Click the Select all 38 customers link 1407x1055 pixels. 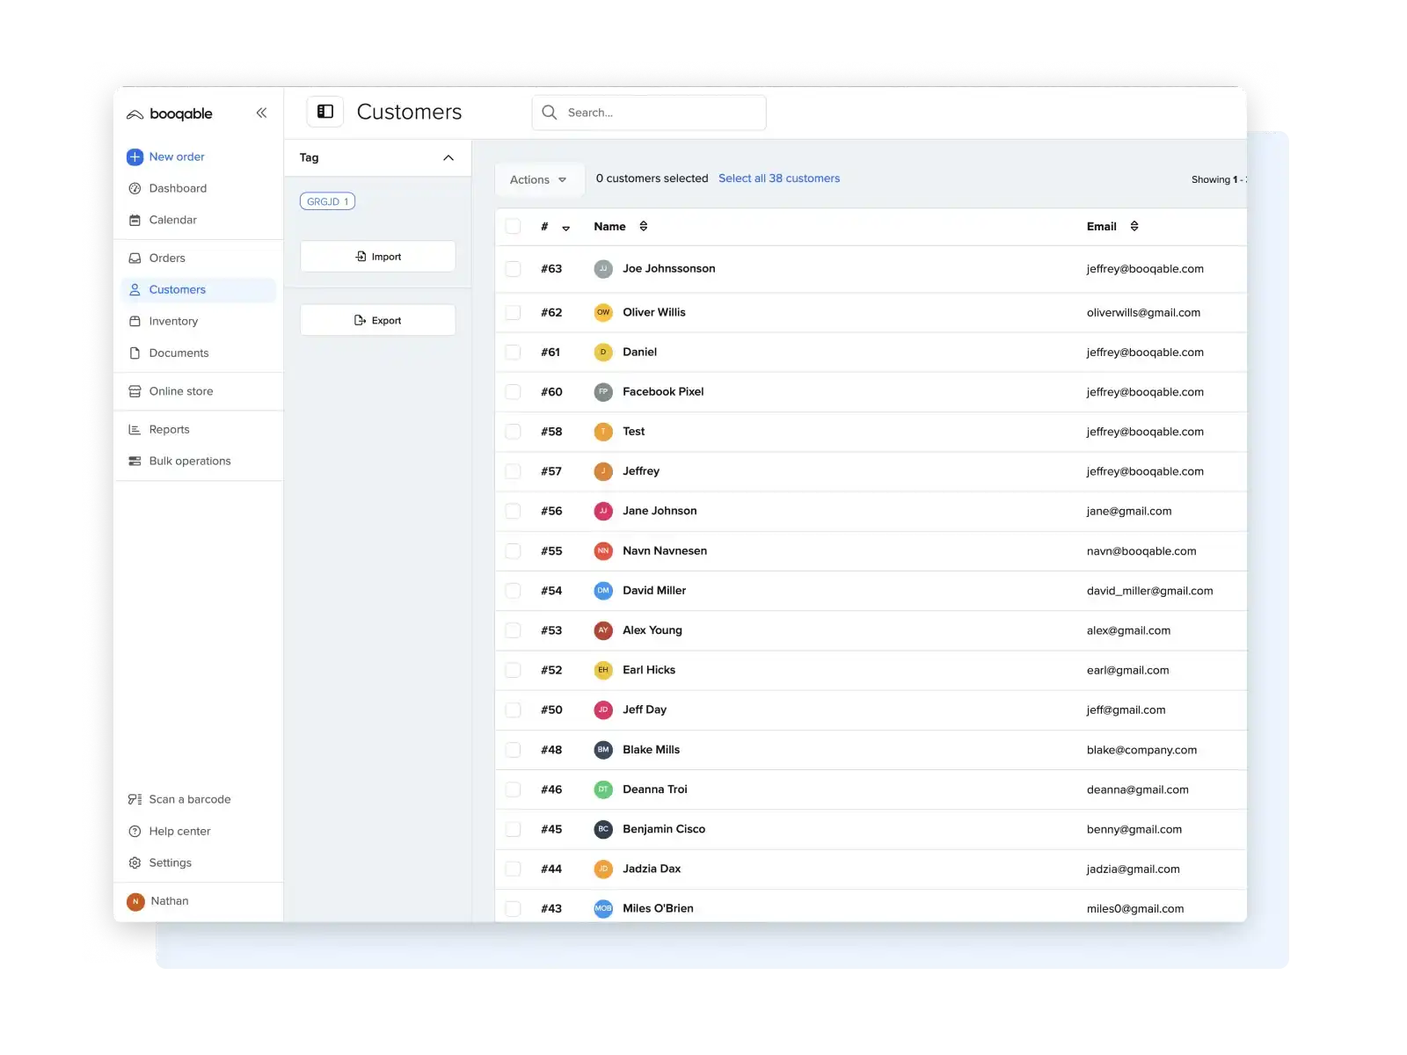(779, 178)
